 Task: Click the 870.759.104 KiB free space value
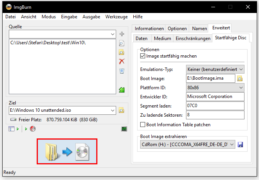coord(62,120)
